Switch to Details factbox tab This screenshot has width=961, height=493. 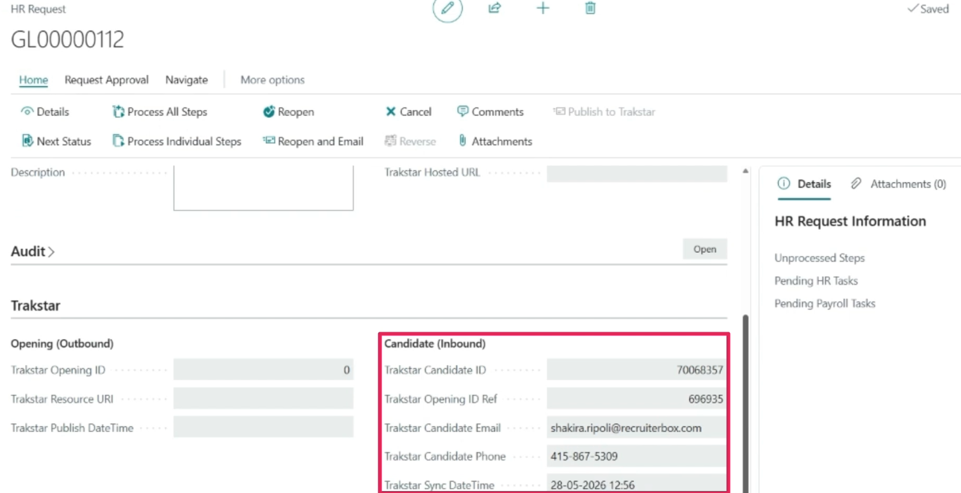(x=804, y=184)
